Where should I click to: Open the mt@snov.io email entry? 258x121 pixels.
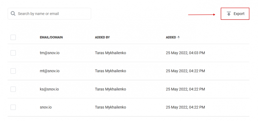(50, 71)
